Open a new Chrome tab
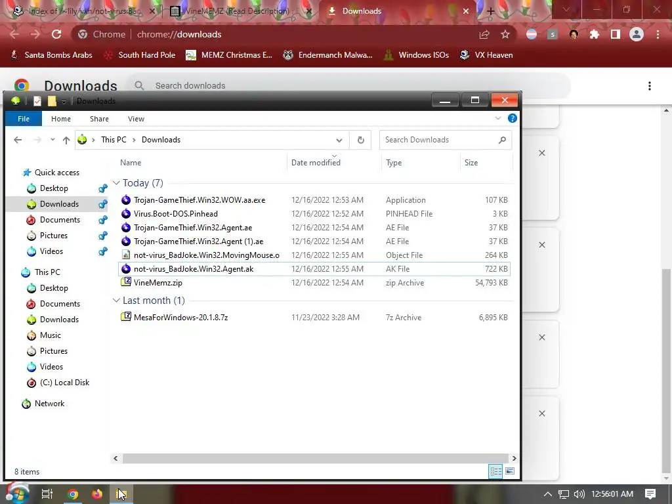The image size is (672, 504). pyautogui.click(x=491, y=11)
